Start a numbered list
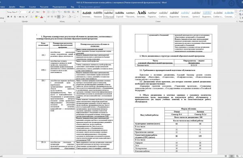The height and width of the screenshot is (158, 243). tap(54, 12)
